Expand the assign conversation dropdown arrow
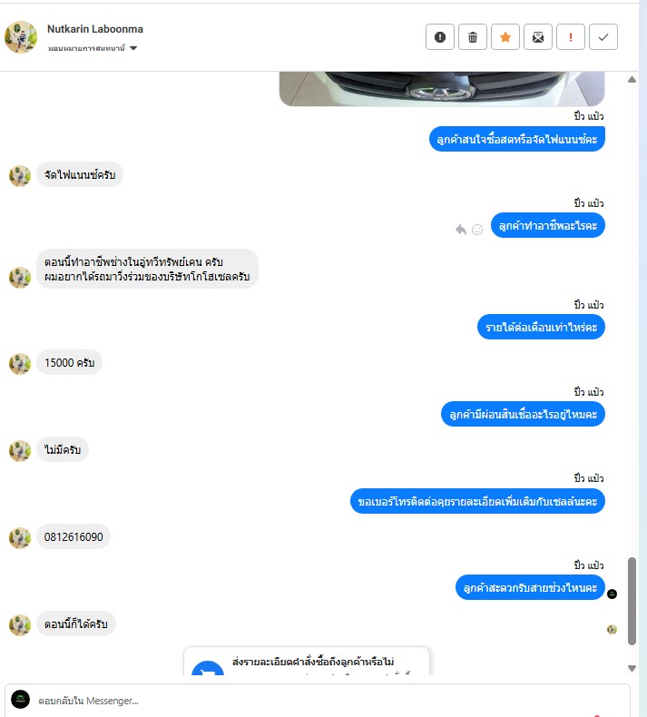647x717 pixels. [x=133, y=48]
